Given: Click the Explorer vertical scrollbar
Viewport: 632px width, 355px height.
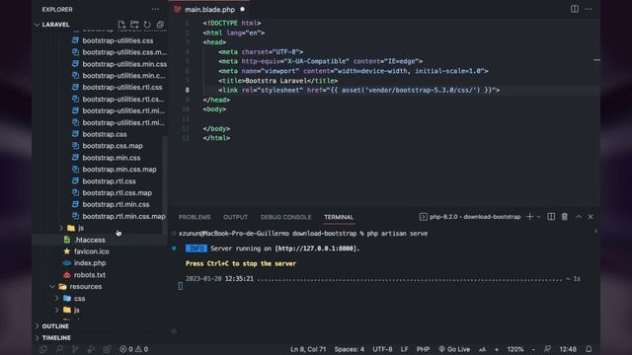Looking at the screenshot, I should [165, 185].
